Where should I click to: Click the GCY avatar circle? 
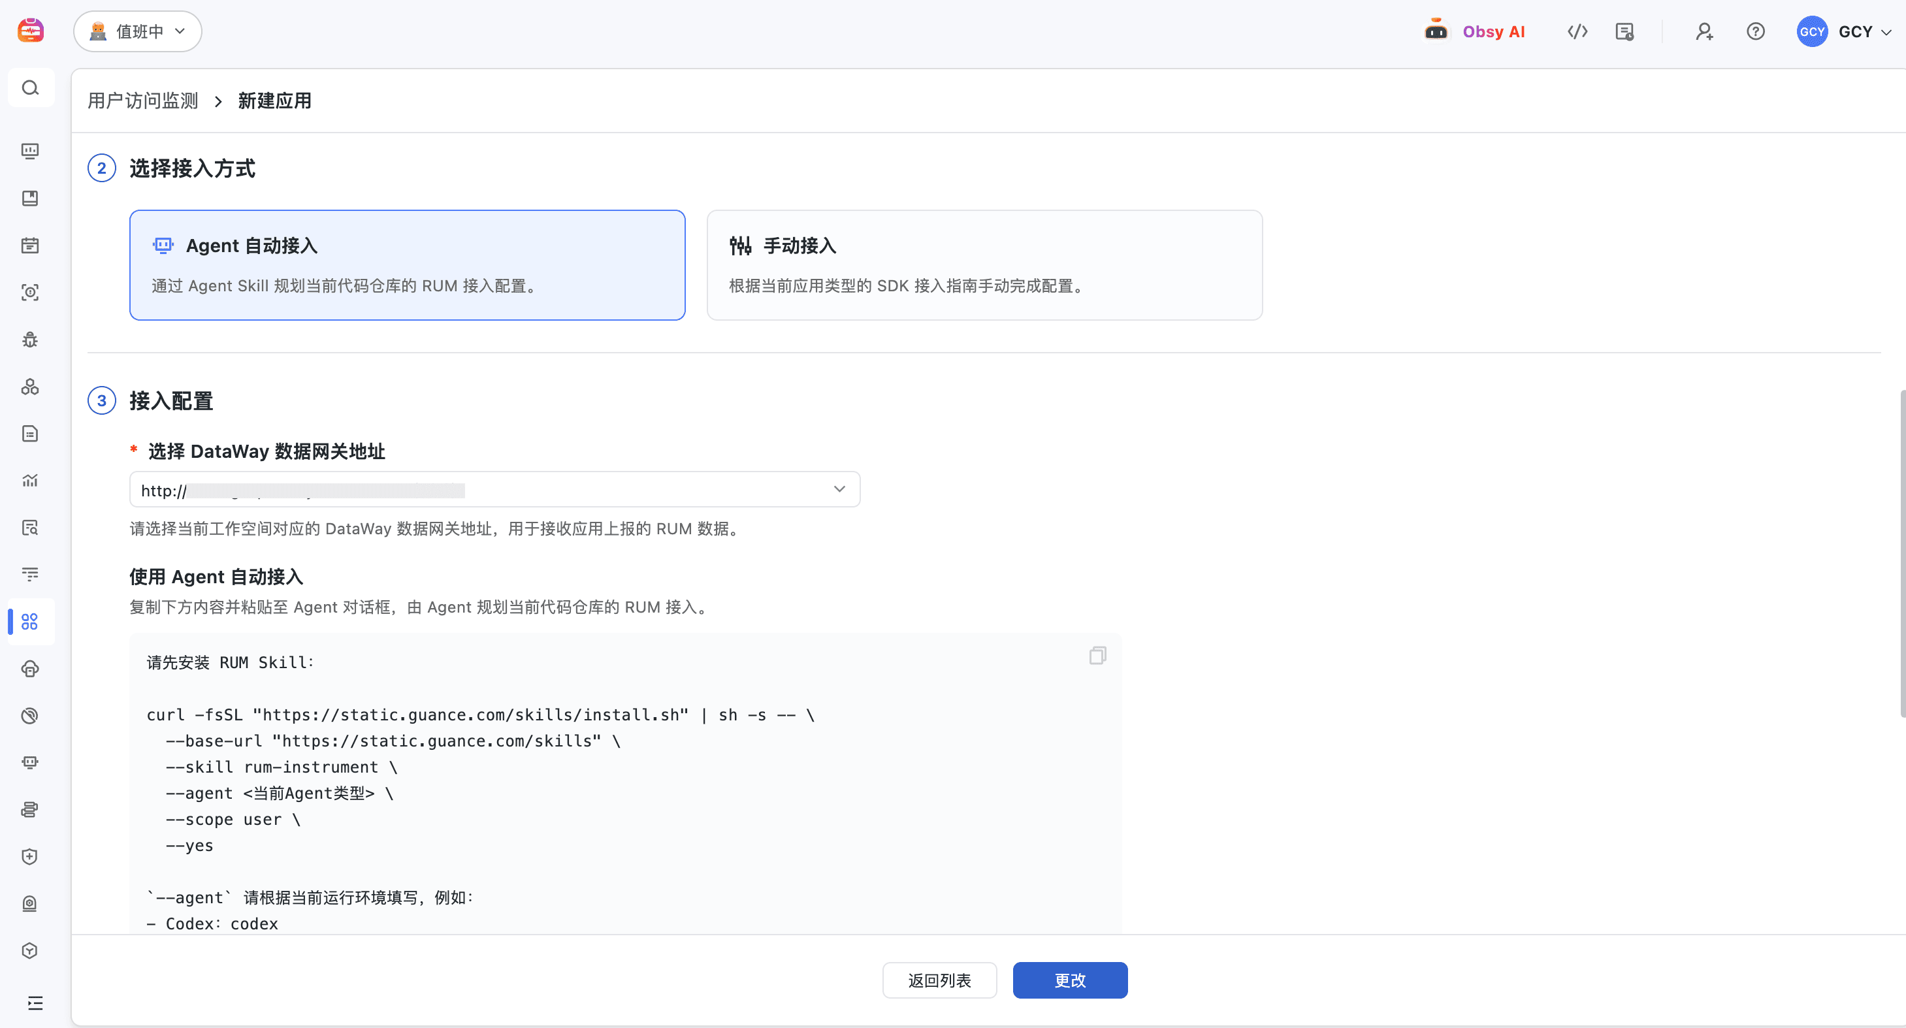click(x=1812, y=32)
